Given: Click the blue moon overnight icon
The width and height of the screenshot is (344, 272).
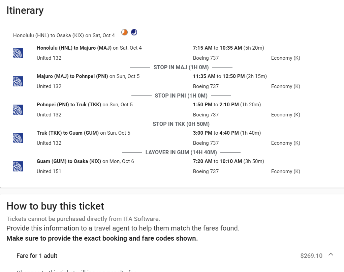Looking at the screenshot, I should pos(134,32).
